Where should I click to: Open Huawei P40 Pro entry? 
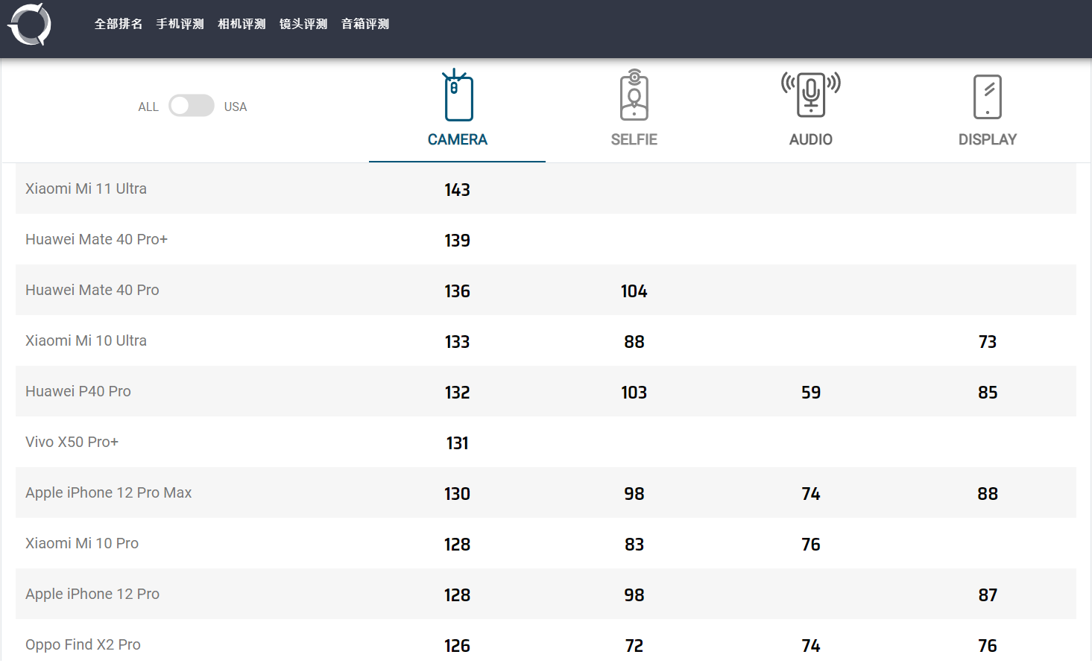click(78, 391)
